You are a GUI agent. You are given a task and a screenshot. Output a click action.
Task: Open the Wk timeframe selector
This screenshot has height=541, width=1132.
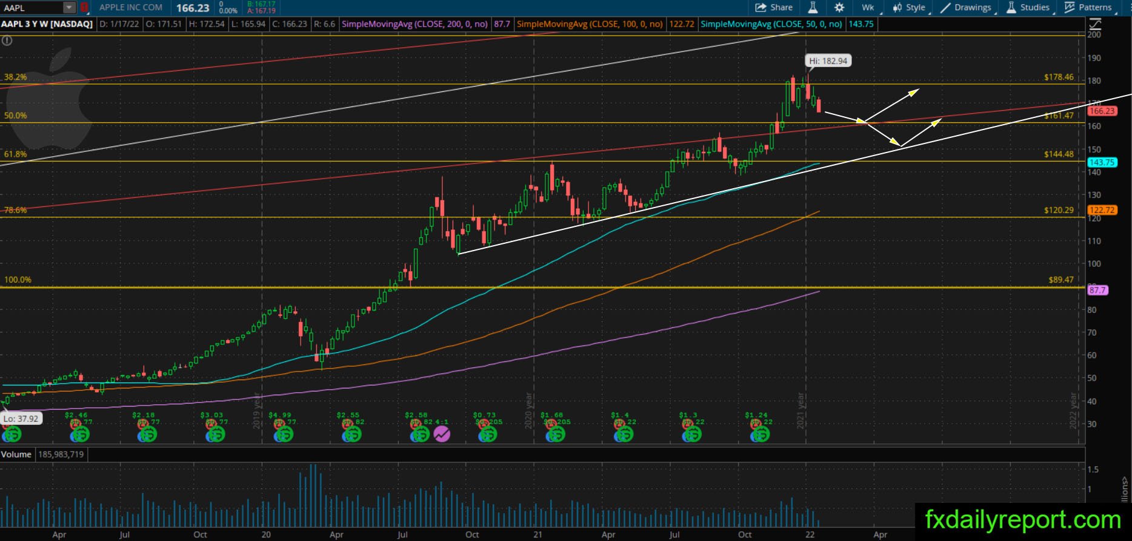pyautogui.click(x=868, y=7)
